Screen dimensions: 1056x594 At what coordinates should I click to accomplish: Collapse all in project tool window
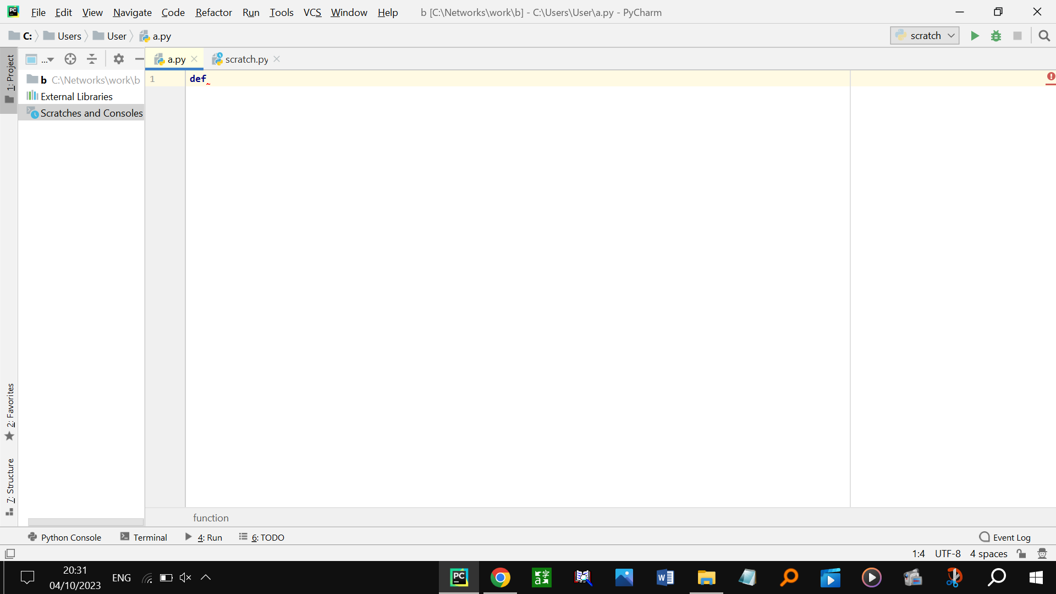[92, 59]
